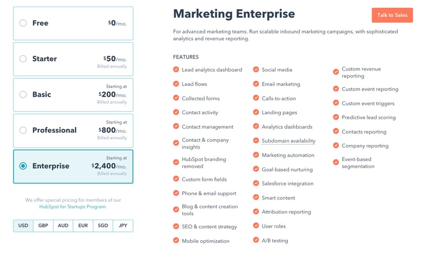Choose the Professional plan radio option
This screenshot has width=444, height=253.
(23, 130)
